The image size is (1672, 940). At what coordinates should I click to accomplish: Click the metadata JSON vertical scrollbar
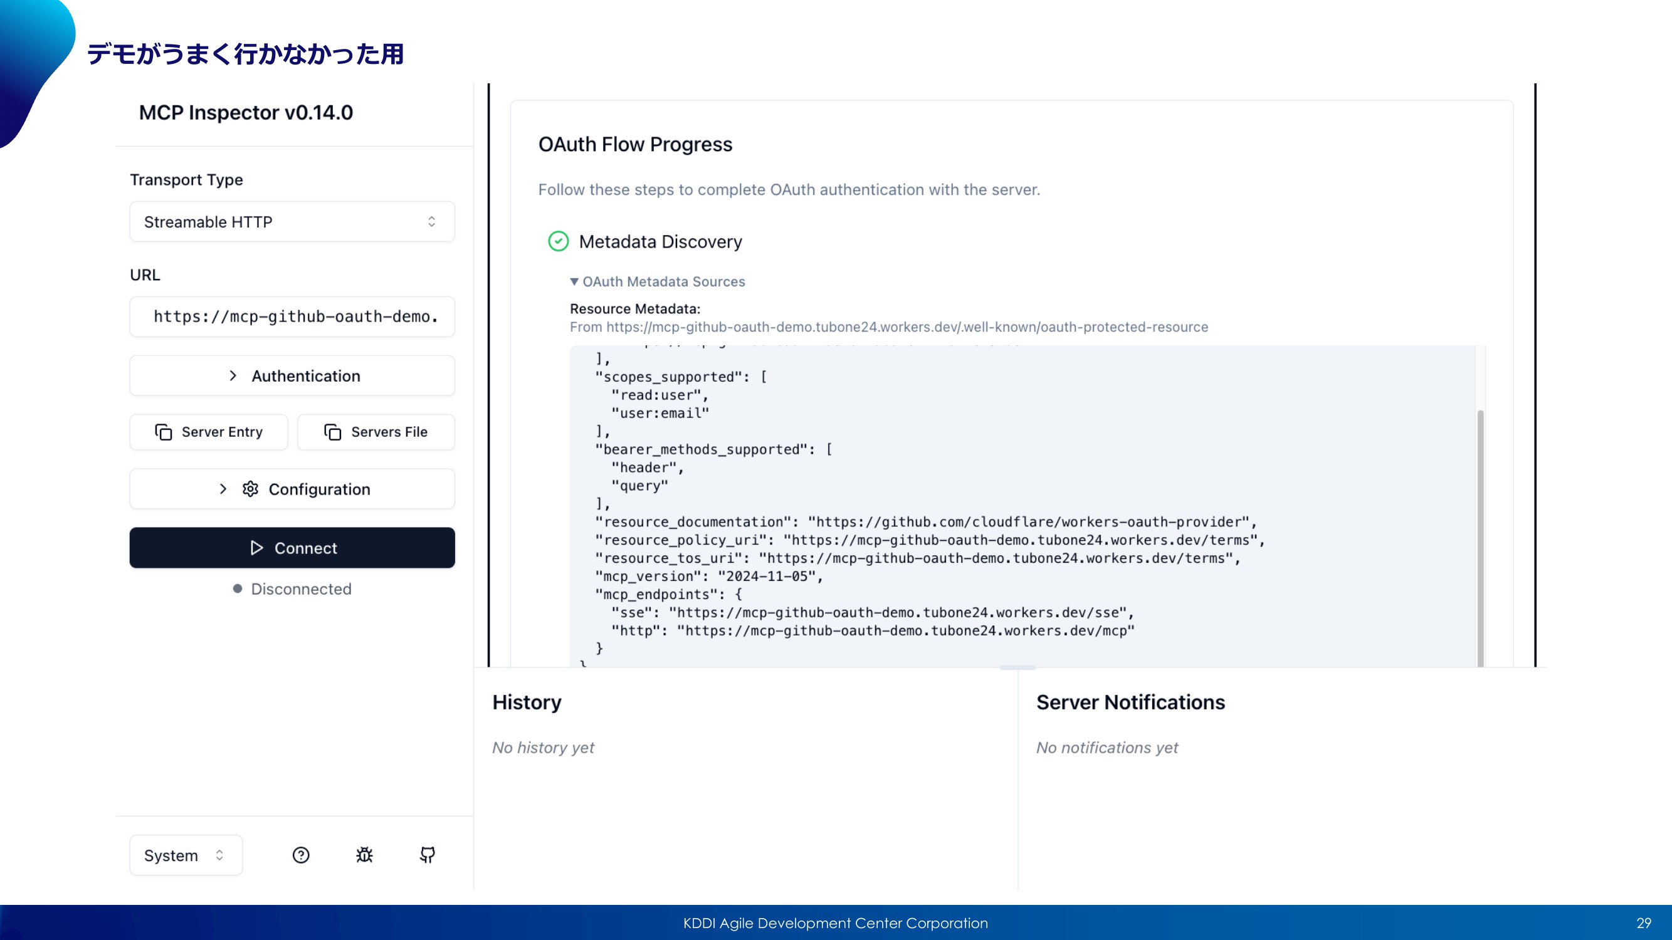[1480, 538]
